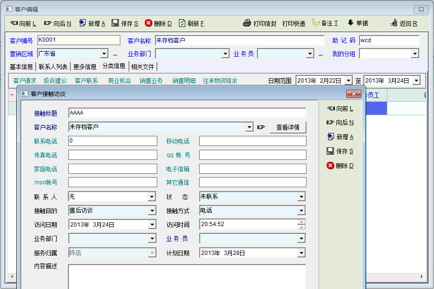Click the 保存 S floppy icon in top toolbar
The image size is (434, 289).
(x=115, y=23)
